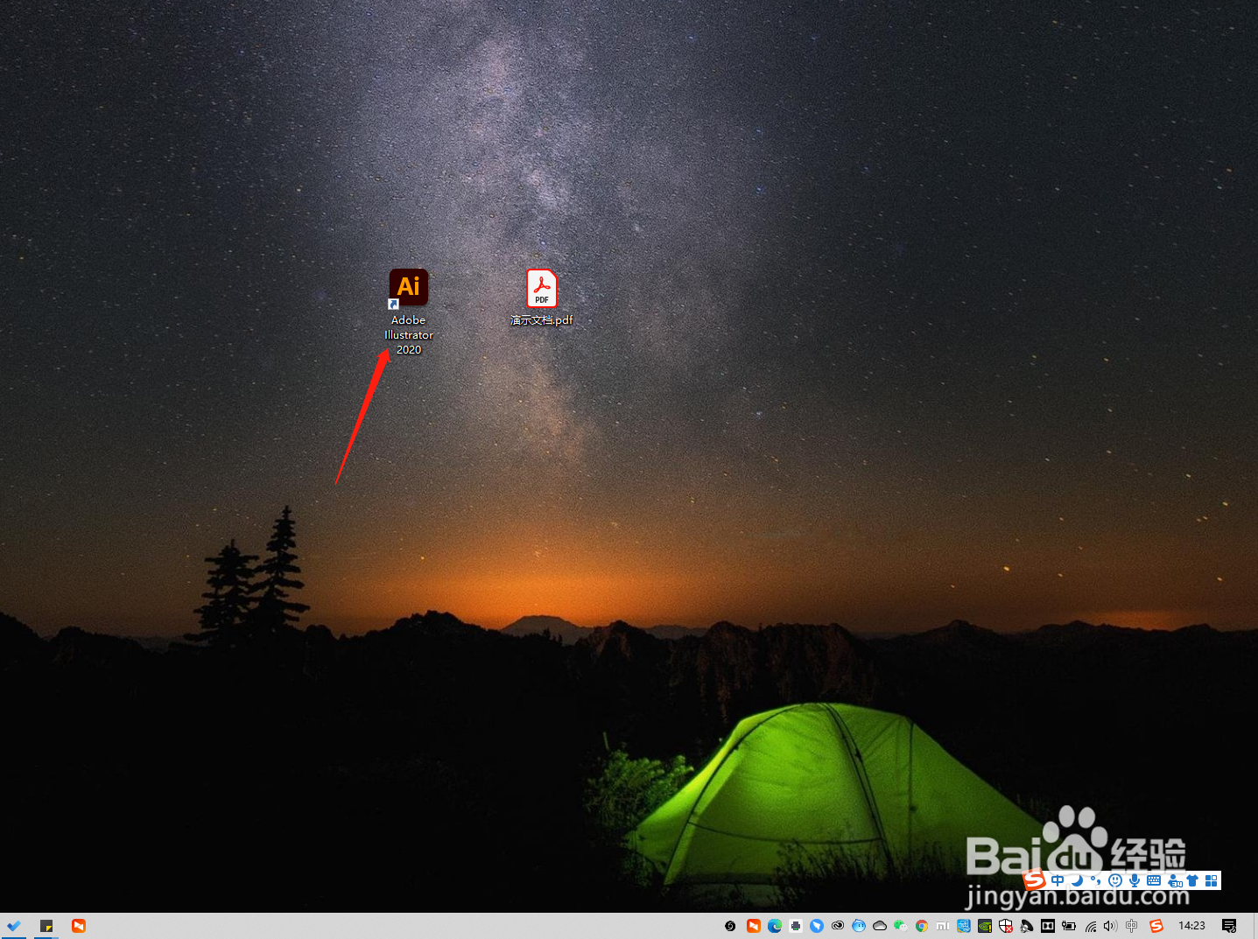Viewport: 1258px width, 939px height.
Task: Toggle half-width moon on Sogou toolbar
Action: 1078,880
